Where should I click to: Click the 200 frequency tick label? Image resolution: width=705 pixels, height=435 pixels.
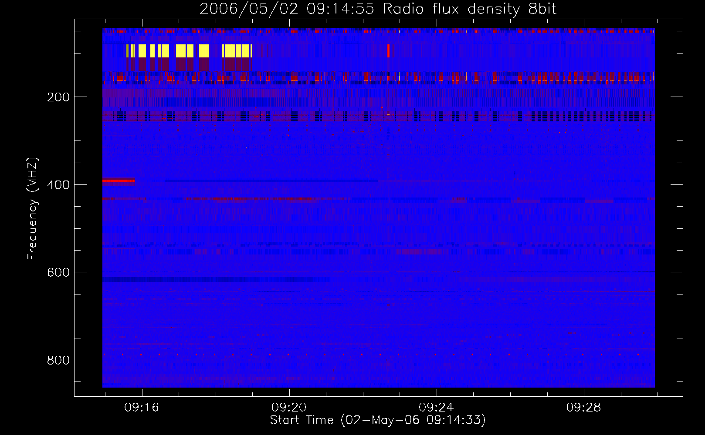coord(58,97)
